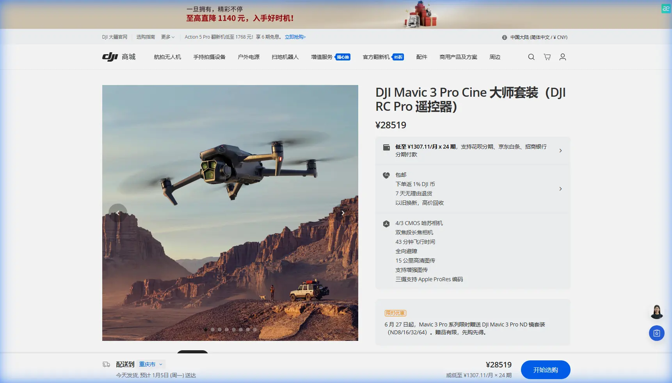Open the 航拍无人机 menu
672x383 pixels.
(x=167, y=57)
